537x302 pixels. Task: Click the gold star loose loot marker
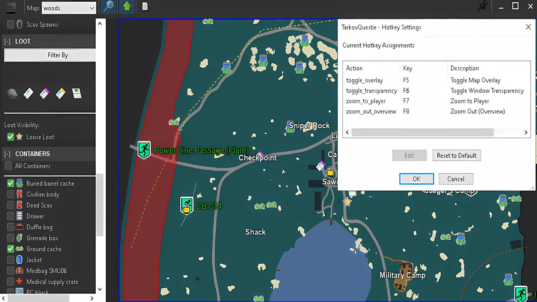347,202
